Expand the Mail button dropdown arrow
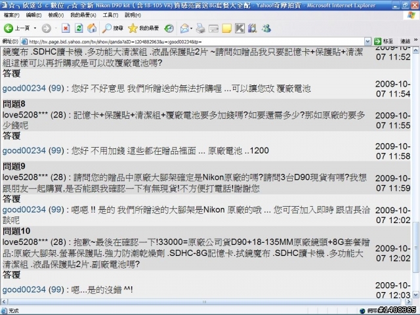This screenshot has height=315, width=420. pos(192,28)
